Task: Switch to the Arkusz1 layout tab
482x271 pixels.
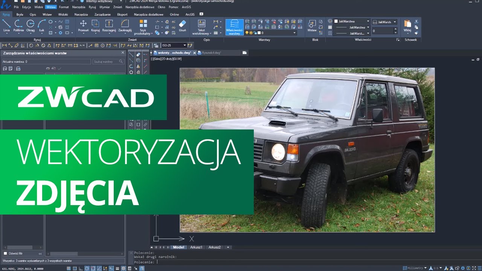Action: 196,247
